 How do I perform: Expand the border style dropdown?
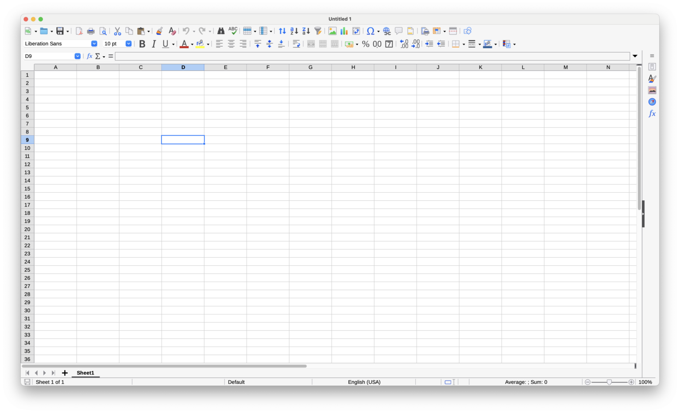480,44
